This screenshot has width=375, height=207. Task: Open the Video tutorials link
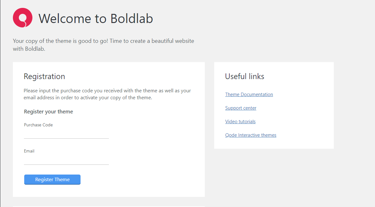[240, 122]
